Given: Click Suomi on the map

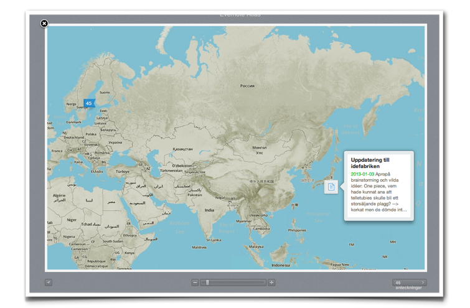Looking at the screenshot, I should click(x=104, y=92).
